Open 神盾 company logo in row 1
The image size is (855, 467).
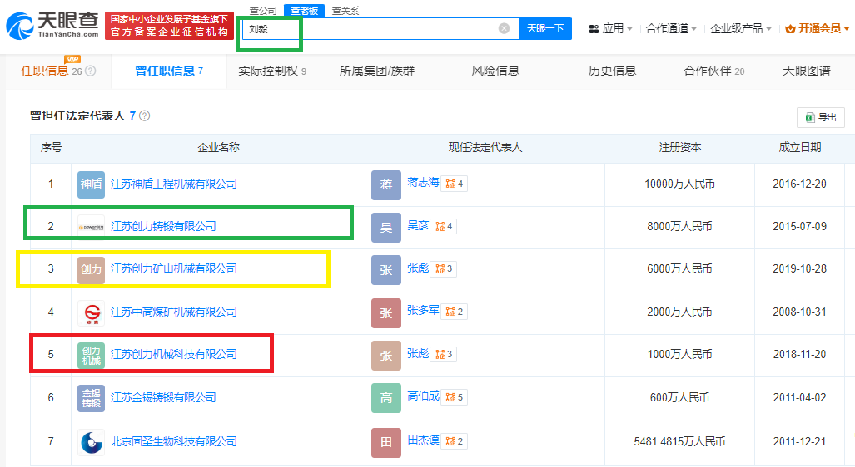(x=91, y=184)
